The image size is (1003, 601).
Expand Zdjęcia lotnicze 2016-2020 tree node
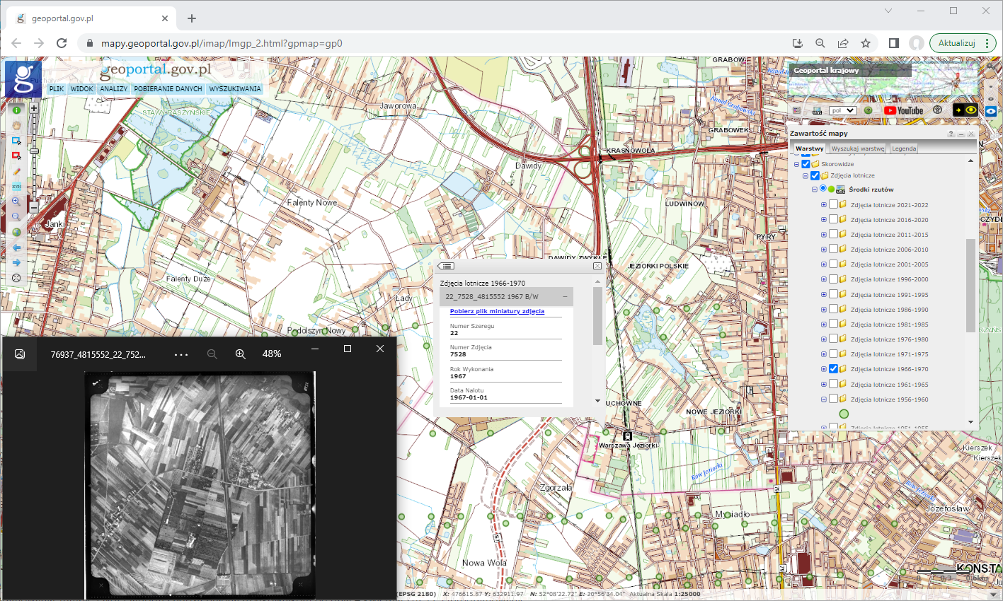point(823,220)
